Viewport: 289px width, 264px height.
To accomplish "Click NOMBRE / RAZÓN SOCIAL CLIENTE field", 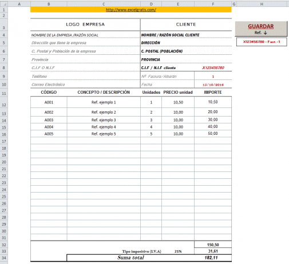I will click(186, 35).
